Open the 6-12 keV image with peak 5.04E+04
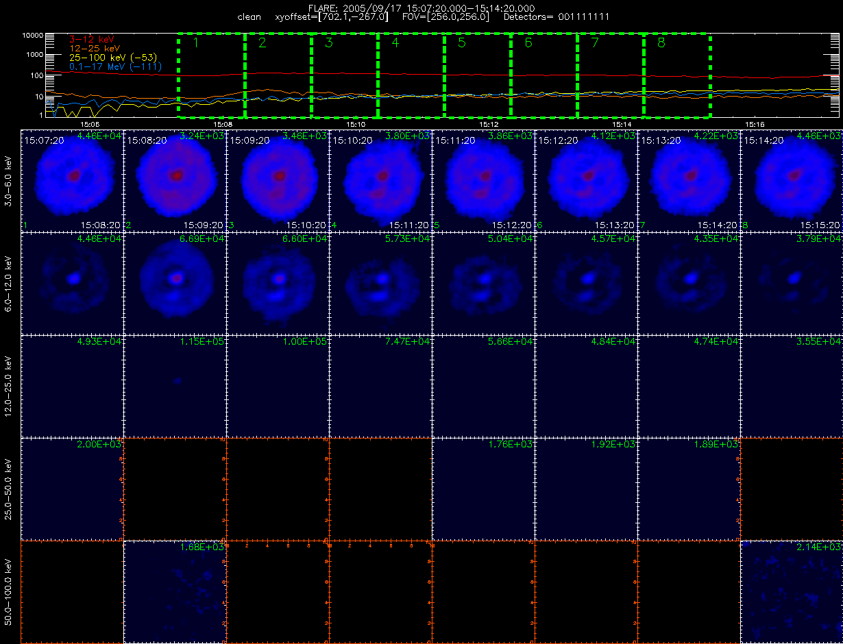The width and height of the screenshot is (843, 644). (484, 283)
